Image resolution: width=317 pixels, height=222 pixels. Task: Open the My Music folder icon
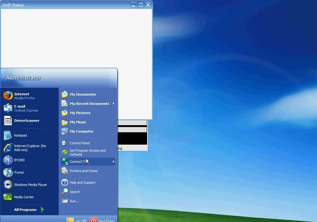point(65,122)
